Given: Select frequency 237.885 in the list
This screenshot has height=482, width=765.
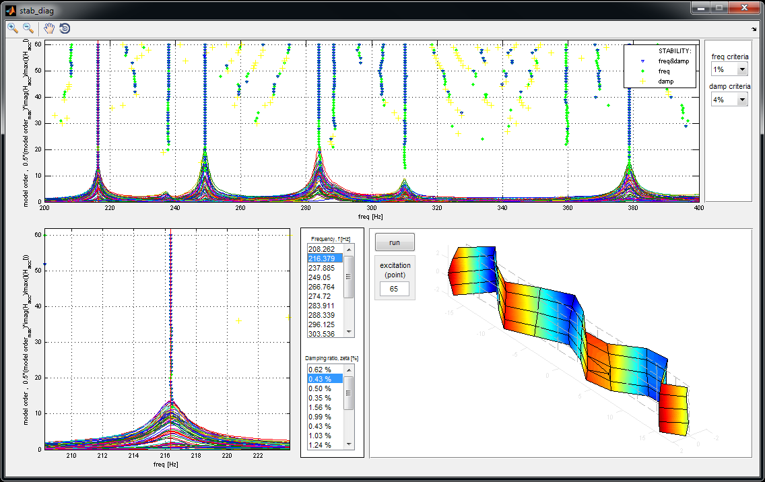Looking at the screenshot, I should (325, 268).
